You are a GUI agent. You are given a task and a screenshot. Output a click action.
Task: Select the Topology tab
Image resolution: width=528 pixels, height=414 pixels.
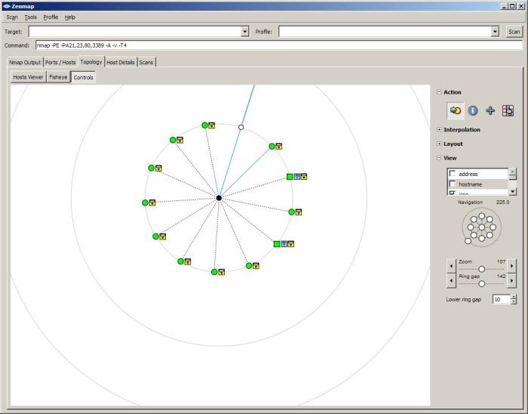click(91, 62)
